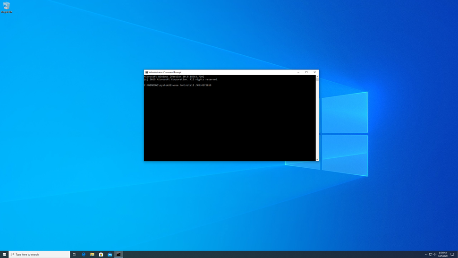
Task: Open the volume tray icon
Action: (x=435, y=255)
